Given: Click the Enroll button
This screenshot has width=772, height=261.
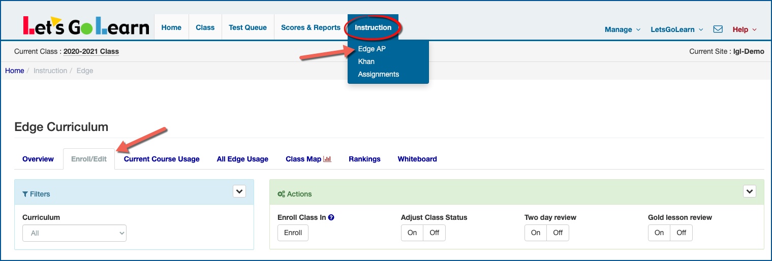Looking at the screenshot, I should tap(293, 233).
